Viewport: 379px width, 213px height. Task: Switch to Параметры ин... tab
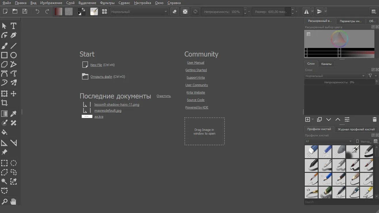tap(351, 21)
